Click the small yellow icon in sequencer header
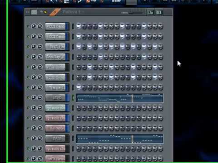 tap(45, 12)
